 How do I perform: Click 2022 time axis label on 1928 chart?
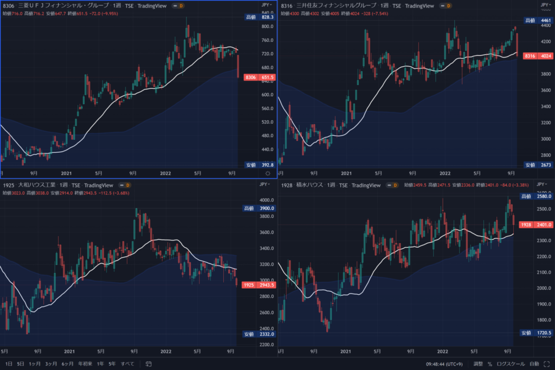pos(442,351)
